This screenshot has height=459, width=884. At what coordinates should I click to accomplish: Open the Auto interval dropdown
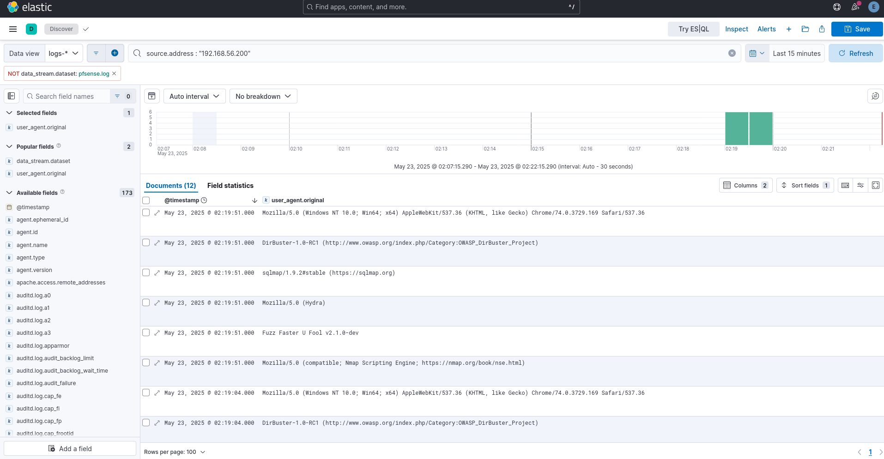[x=194, y=96]
